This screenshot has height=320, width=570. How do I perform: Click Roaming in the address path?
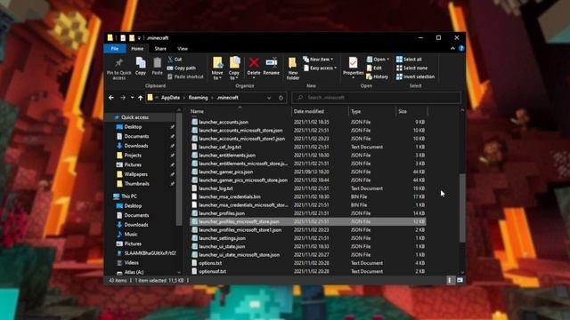[198, 98]
